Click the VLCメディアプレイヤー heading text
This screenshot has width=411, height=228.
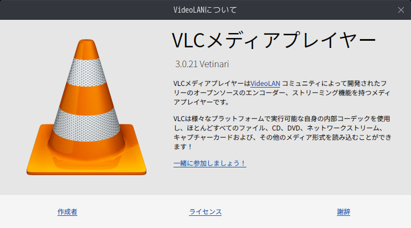[274, 40]
